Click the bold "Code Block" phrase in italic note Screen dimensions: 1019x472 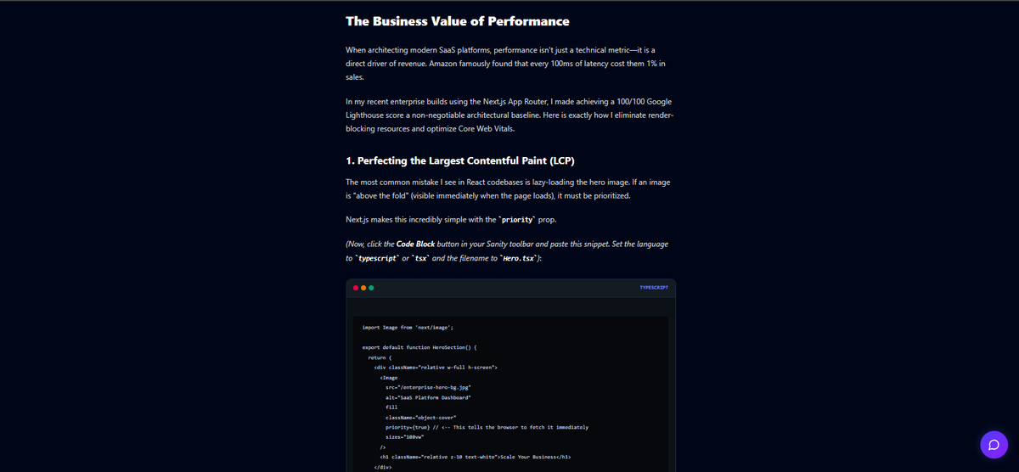pos(415,244)
